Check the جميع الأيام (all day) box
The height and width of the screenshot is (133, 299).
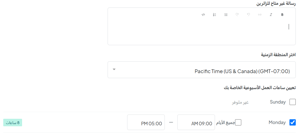click(238, 122)
